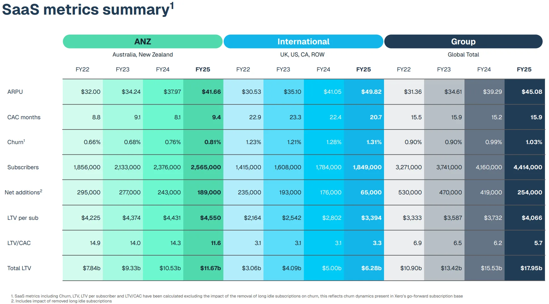Click the Total LTV row label
This screenshot has width=549, height=304.
(x=19, y=268)
